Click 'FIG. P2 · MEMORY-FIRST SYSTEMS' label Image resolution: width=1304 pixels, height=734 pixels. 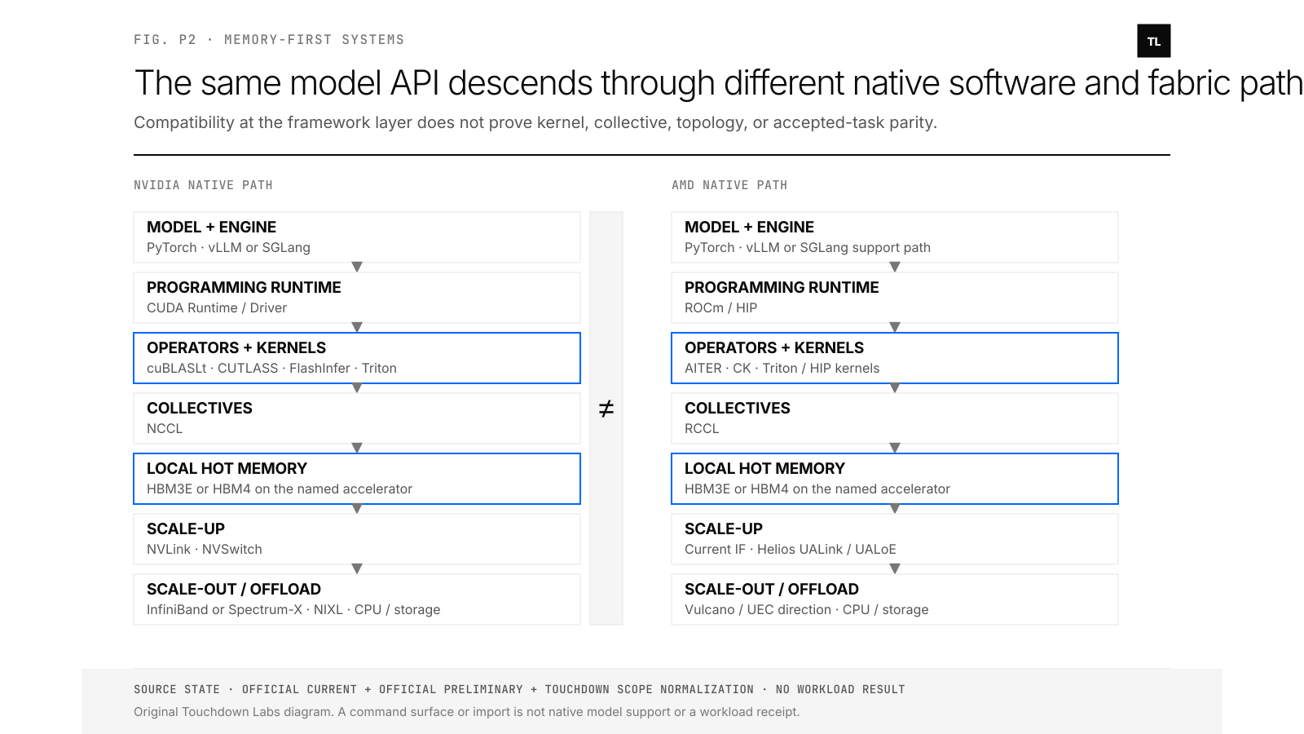point(269,39)
